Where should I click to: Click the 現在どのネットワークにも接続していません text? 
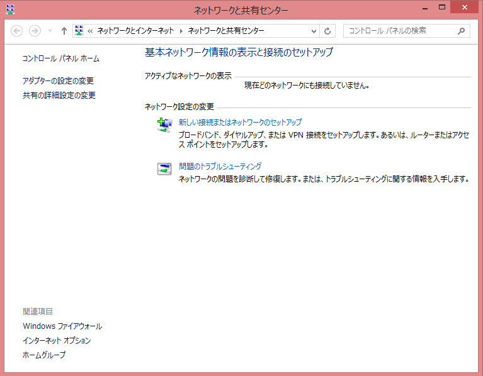(x=307, y=86)
